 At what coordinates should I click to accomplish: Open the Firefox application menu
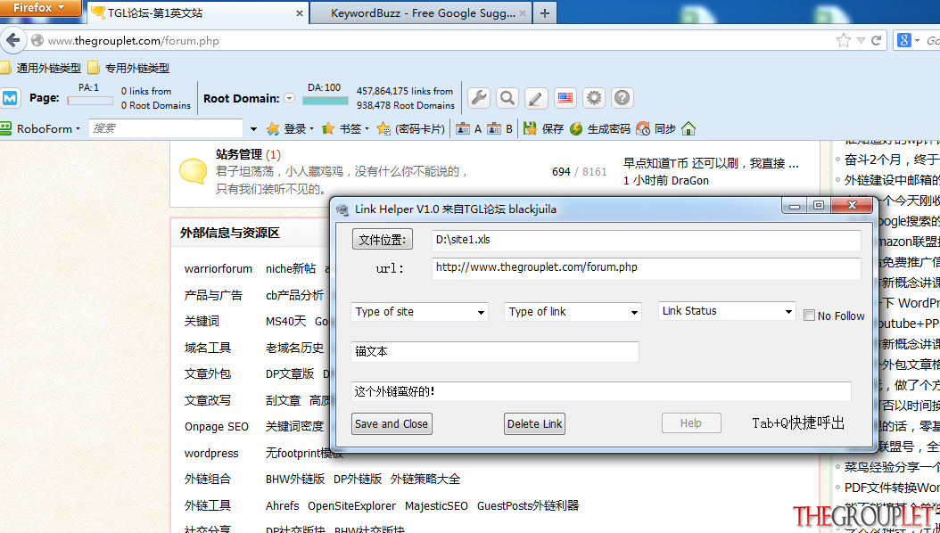(x=40, y=8)
